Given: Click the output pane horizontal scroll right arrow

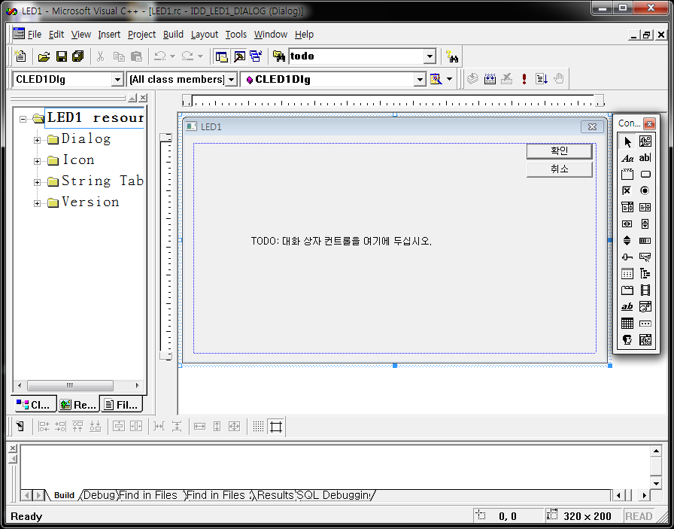Looking at the screenshot, I should click(645, 495).
